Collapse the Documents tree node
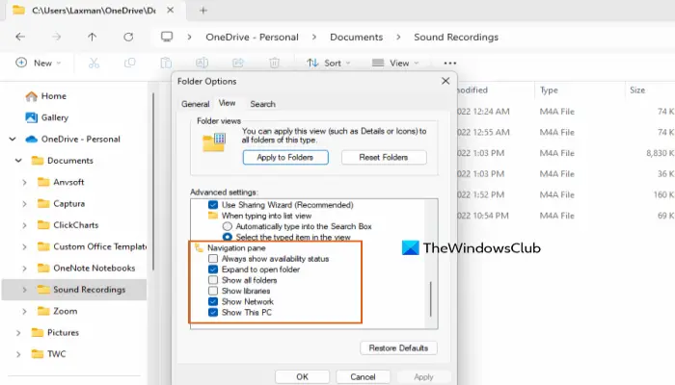 18,161
